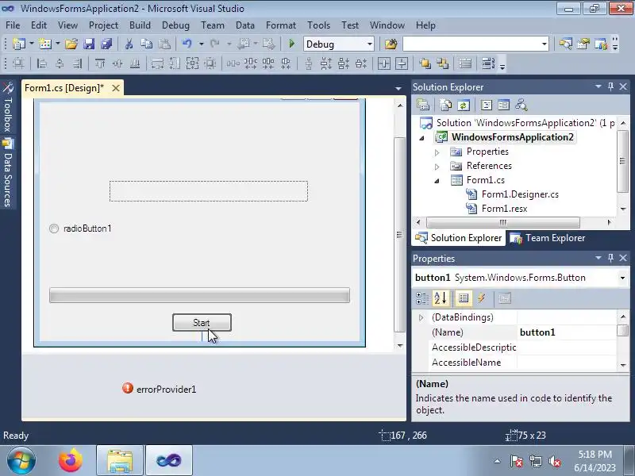635x476 pixels.
Task: Click the Cut scissors icon
Action: (129, 44)
